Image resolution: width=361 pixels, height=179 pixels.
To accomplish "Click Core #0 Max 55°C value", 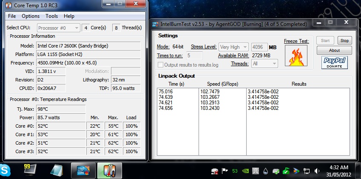I will pos(113,126).
